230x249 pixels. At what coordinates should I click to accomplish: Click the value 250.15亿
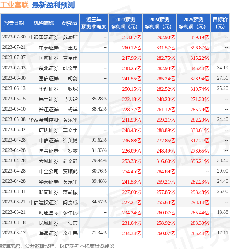(131, 89)
